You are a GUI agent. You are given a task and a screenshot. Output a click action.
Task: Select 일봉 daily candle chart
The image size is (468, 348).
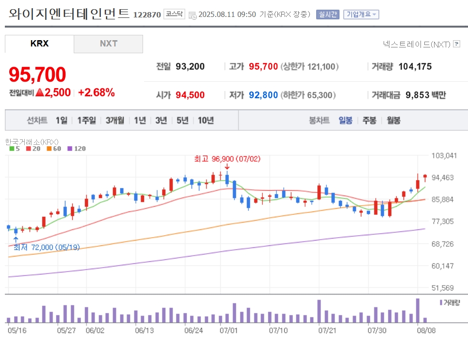pos(345,121)
